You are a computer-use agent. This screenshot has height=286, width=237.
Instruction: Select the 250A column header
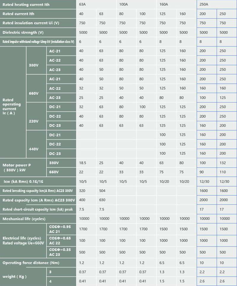pyautogui.click(x=217, y=5)
